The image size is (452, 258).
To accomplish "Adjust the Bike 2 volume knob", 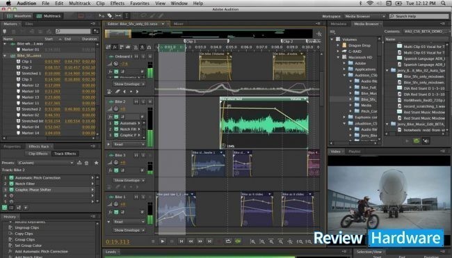I will pyautogui.click(x=116, y=108).
